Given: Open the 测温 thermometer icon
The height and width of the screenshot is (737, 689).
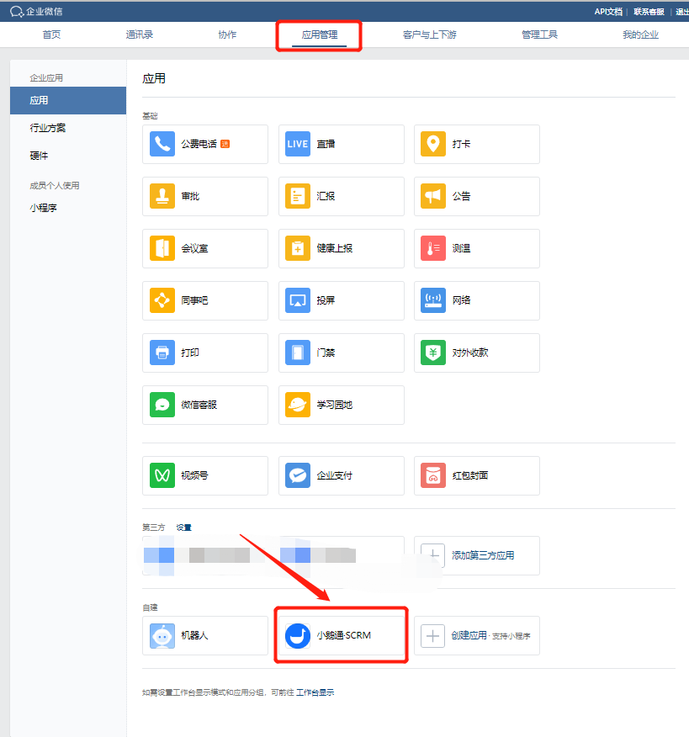Looking at the screenshot, I should 433,248.
